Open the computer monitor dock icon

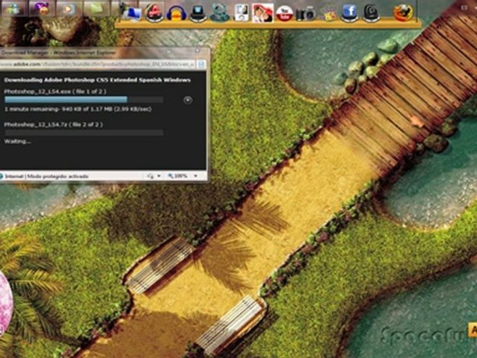tap(131, 13)
